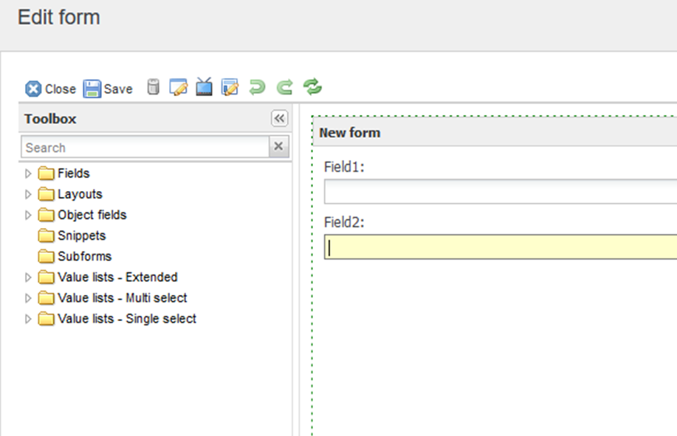Image resolution: width=677 pixels, height=436 pixels.
Task: Click the trash can delete icon
Action: pos(153,88)
